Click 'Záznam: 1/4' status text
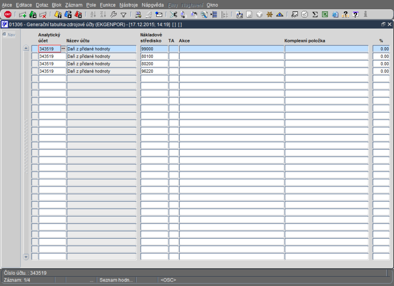394x286 pixels. (17, 280)
